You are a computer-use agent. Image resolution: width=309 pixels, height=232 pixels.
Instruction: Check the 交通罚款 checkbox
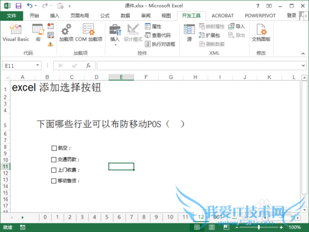pos(54,160)
